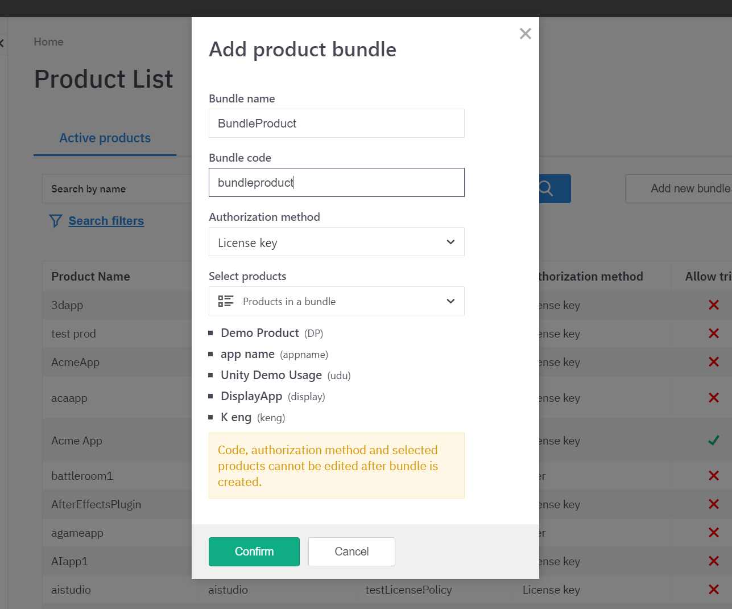The height and width of the screenshot is (609, 732).
Task: Click the green checkmark in Acme App row
Action: click(x=713, y=441)
